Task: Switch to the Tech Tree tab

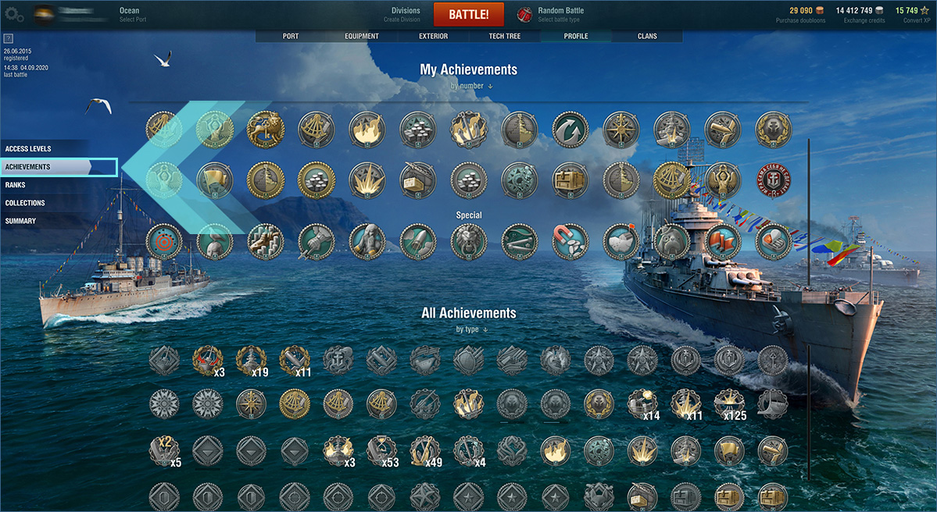Action: click(504, 37)
